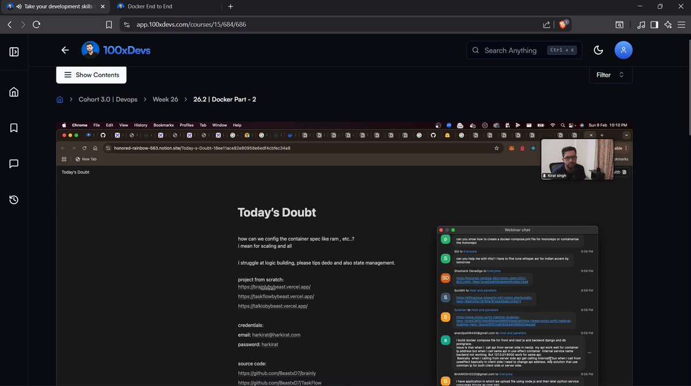Open the Leo AI sparkle icon
691x386 pixels.
(668, 25)
